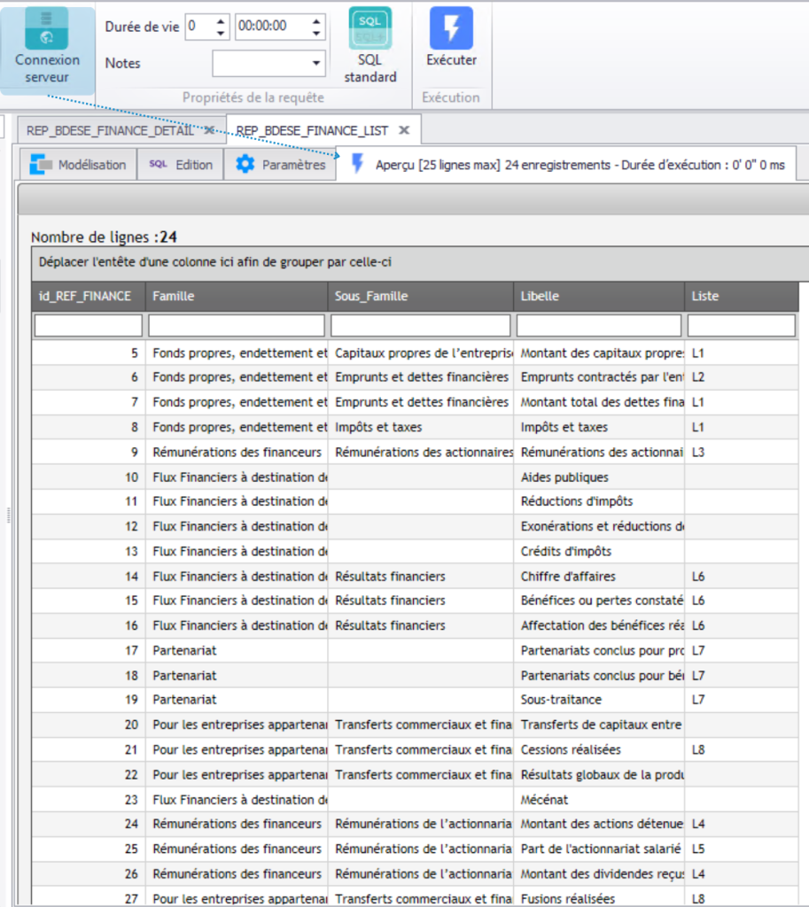Click the Liste filter field
809x907 pixels.
[742, 326]
